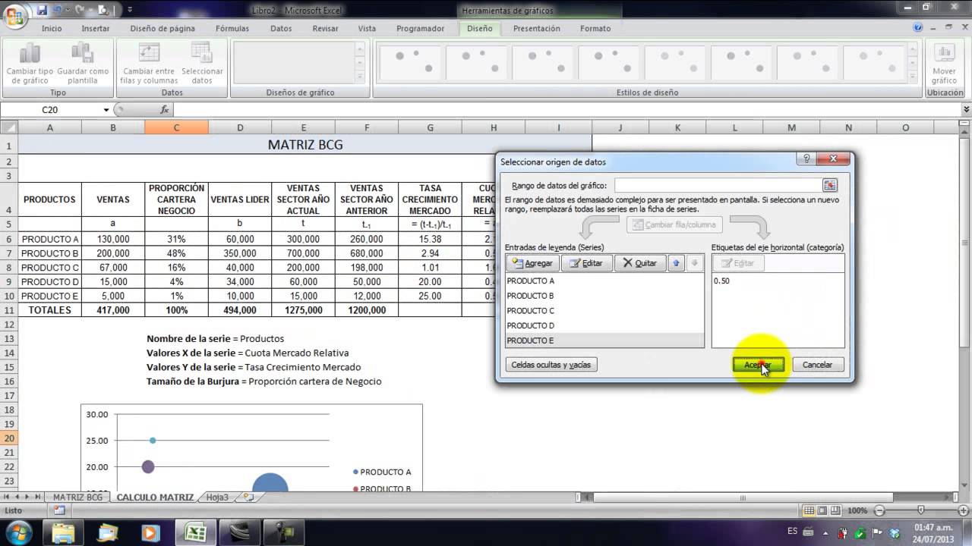Move selected series up with arrow

tap(676, 263)
